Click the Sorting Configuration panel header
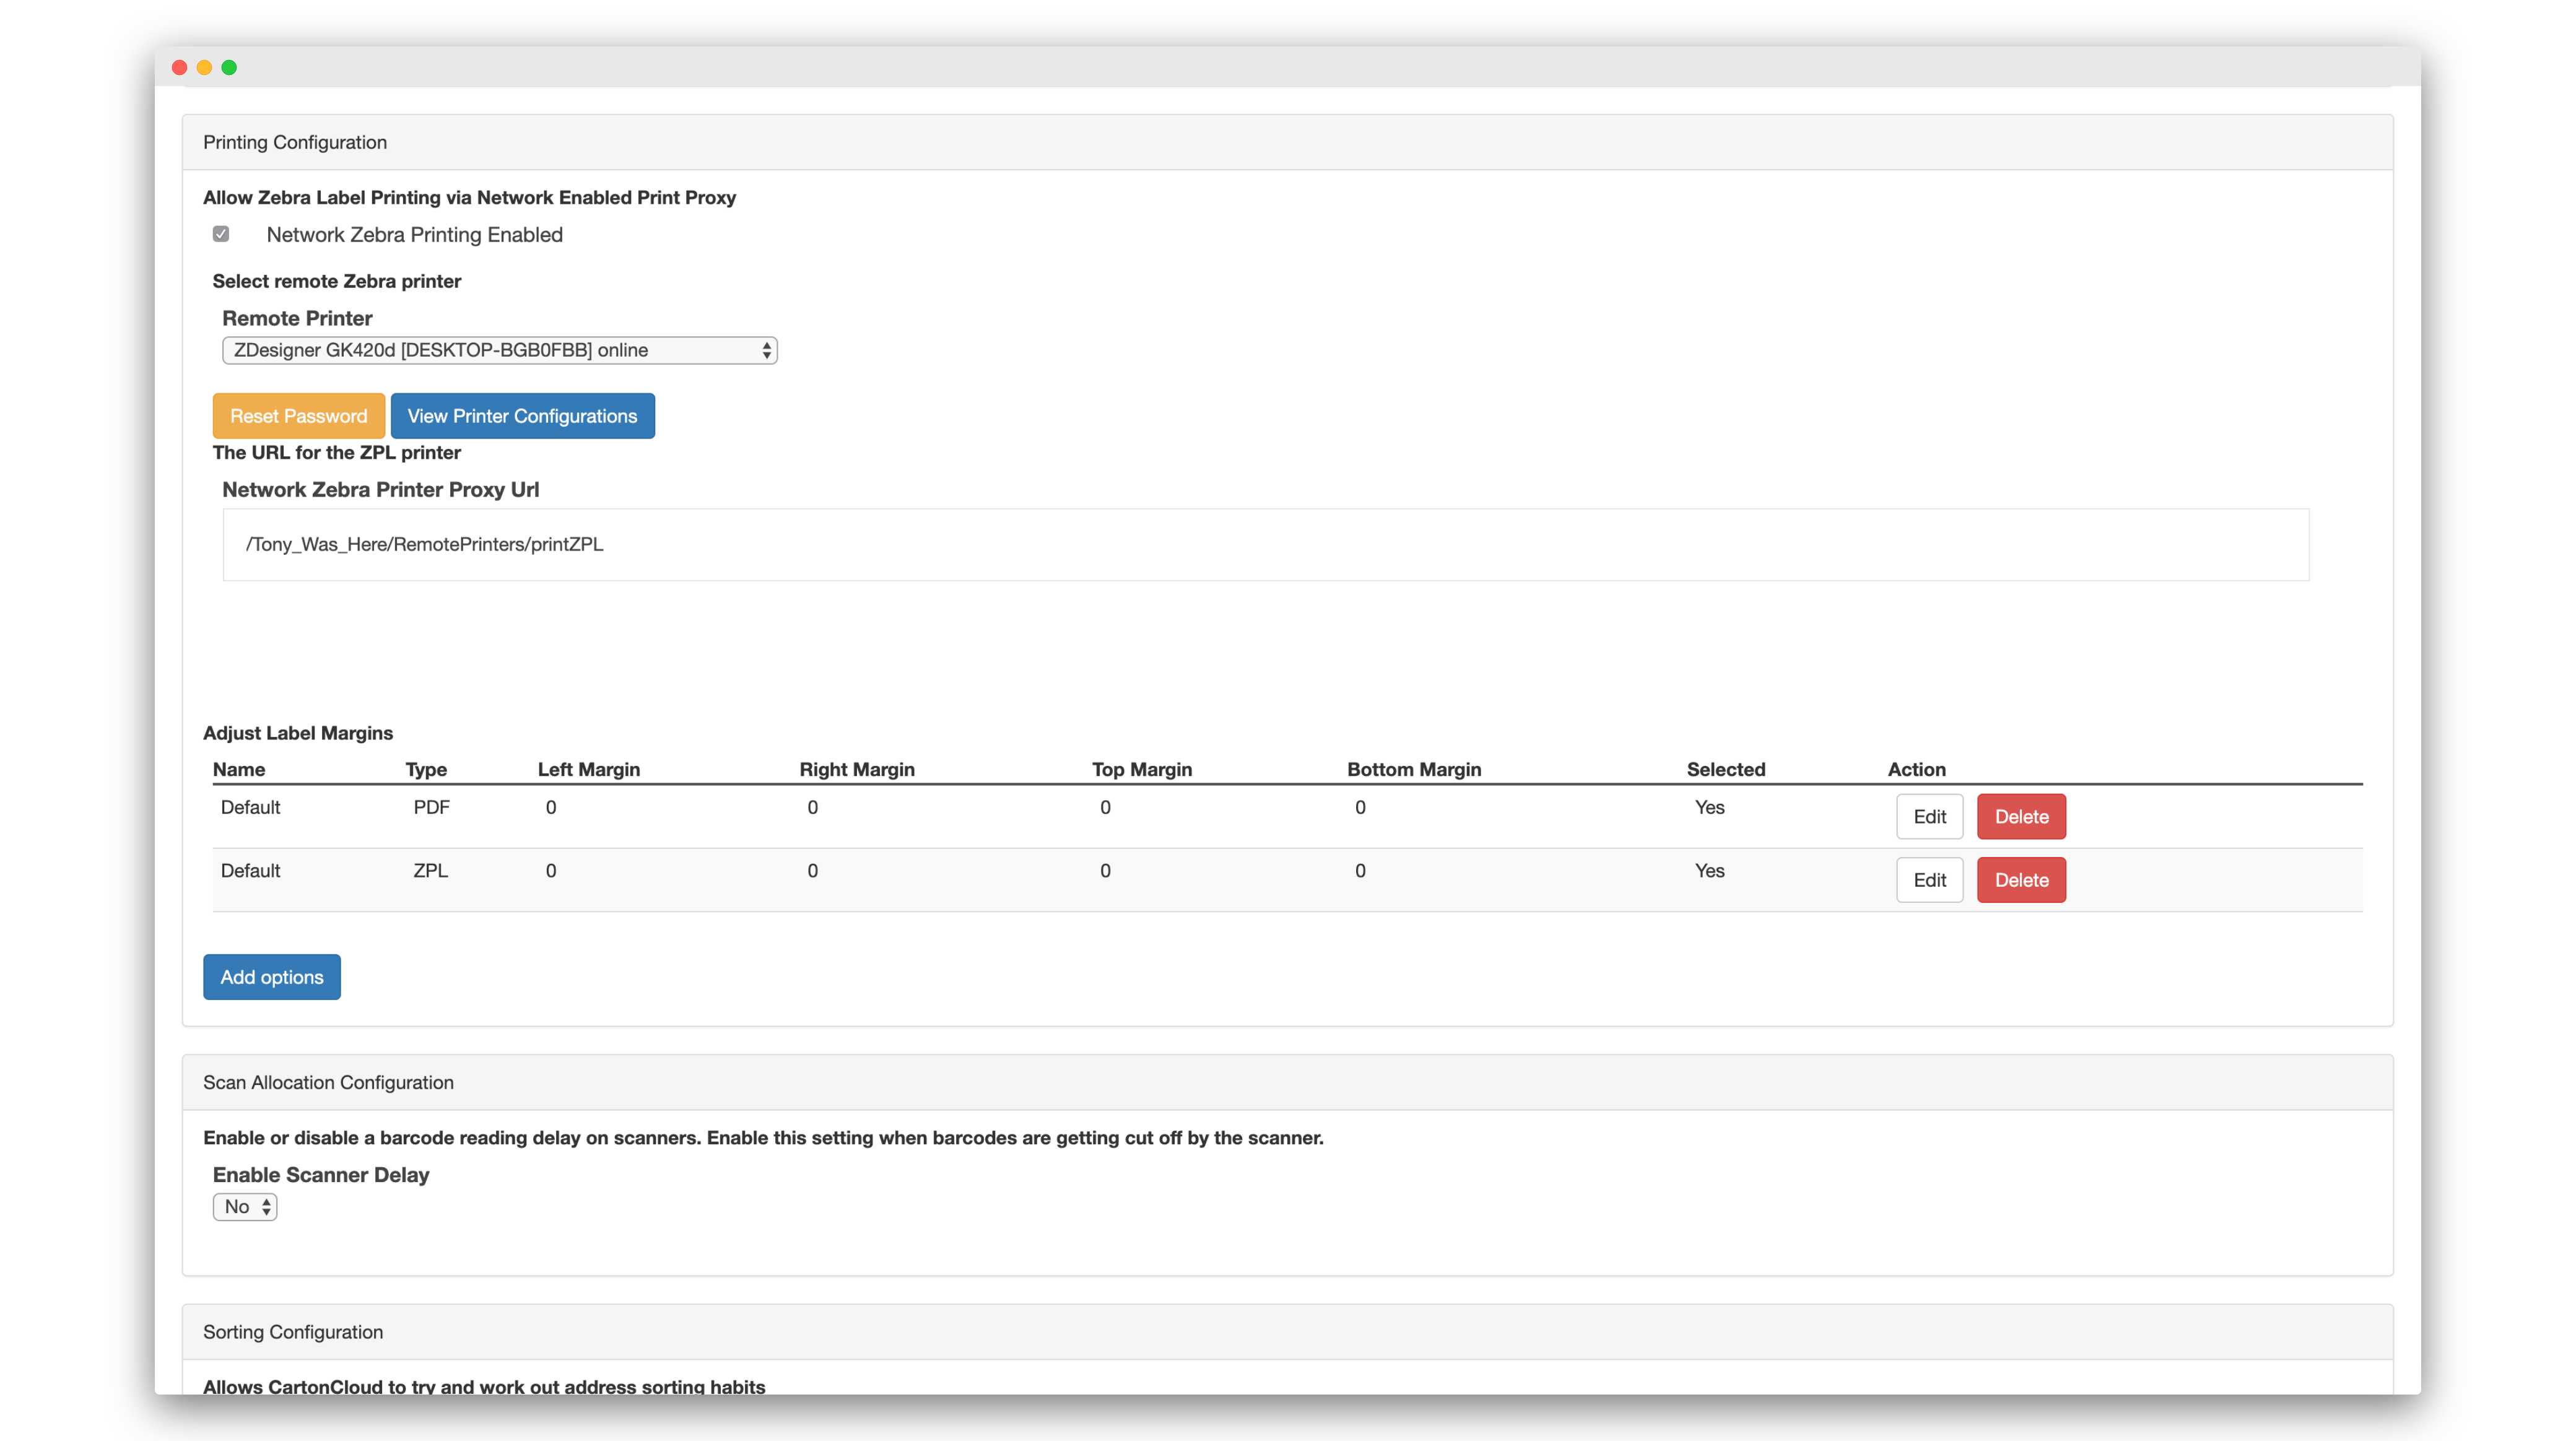2576x1441 pixels. point(293,1332)
